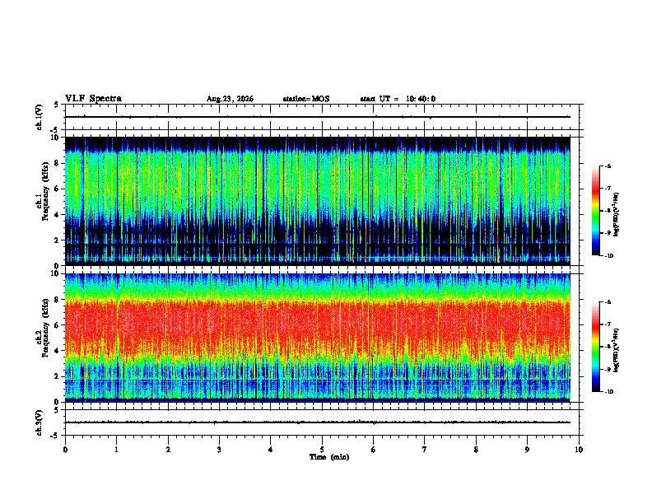Click the ch.1 spectrogram color scale bar
Image resolution: width=652 pixels, height=504 pixels.
pos(595,211)
